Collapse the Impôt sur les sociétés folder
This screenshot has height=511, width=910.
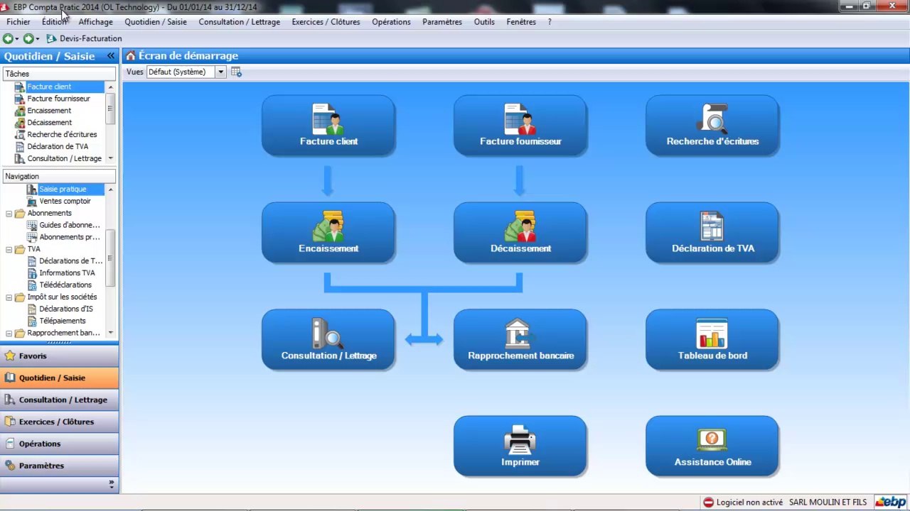click(9, 297)
